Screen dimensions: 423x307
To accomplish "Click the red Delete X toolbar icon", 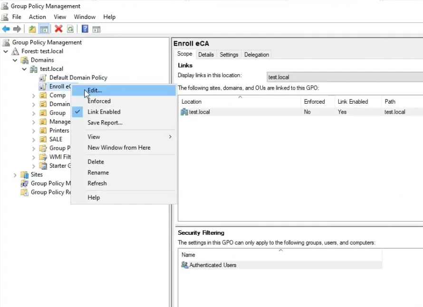I will (x=58, y=29).
